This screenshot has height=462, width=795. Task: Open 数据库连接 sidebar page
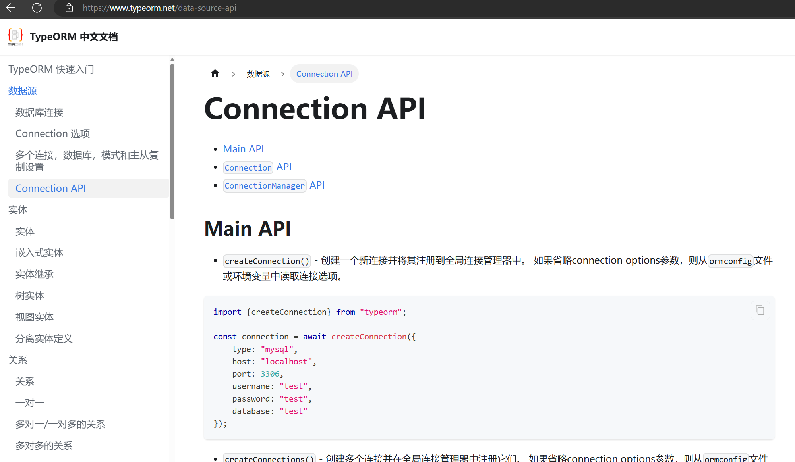[39, 112]
